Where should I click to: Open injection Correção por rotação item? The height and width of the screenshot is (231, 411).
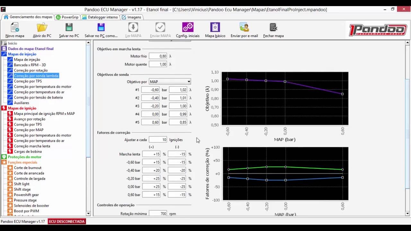pyautogui.click(x=31, y=70)
